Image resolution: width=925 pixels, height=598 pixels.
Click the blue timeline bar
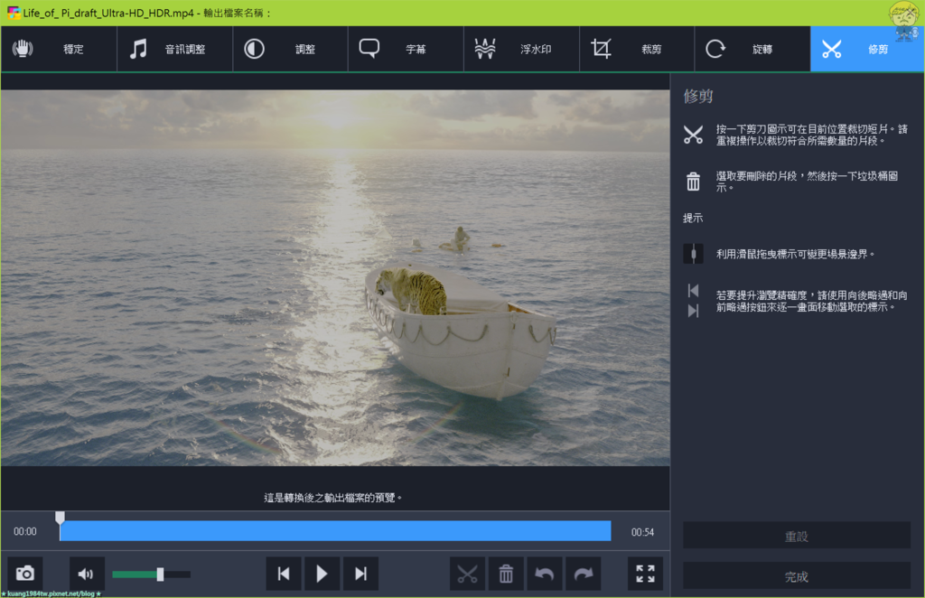click(x=335, y=531)
